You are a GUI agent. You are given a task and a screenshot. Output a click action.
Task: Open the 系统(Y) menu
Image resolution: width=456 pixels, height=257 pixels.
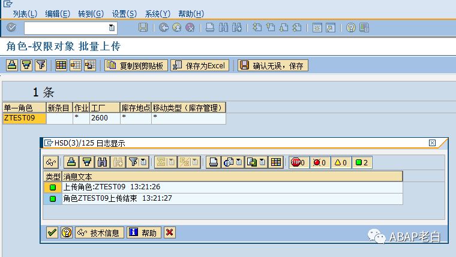(157, 14)
